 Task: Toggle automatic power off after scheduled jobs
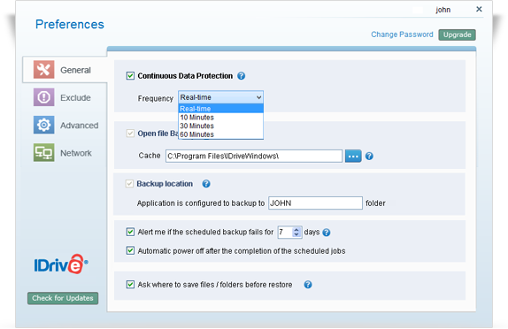[130, 250]
